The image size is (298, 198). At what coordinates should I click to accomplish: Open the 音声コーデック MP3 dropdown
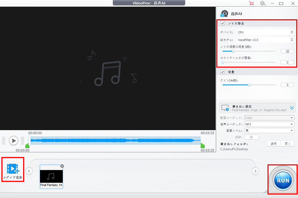click(x=269, y=124)
